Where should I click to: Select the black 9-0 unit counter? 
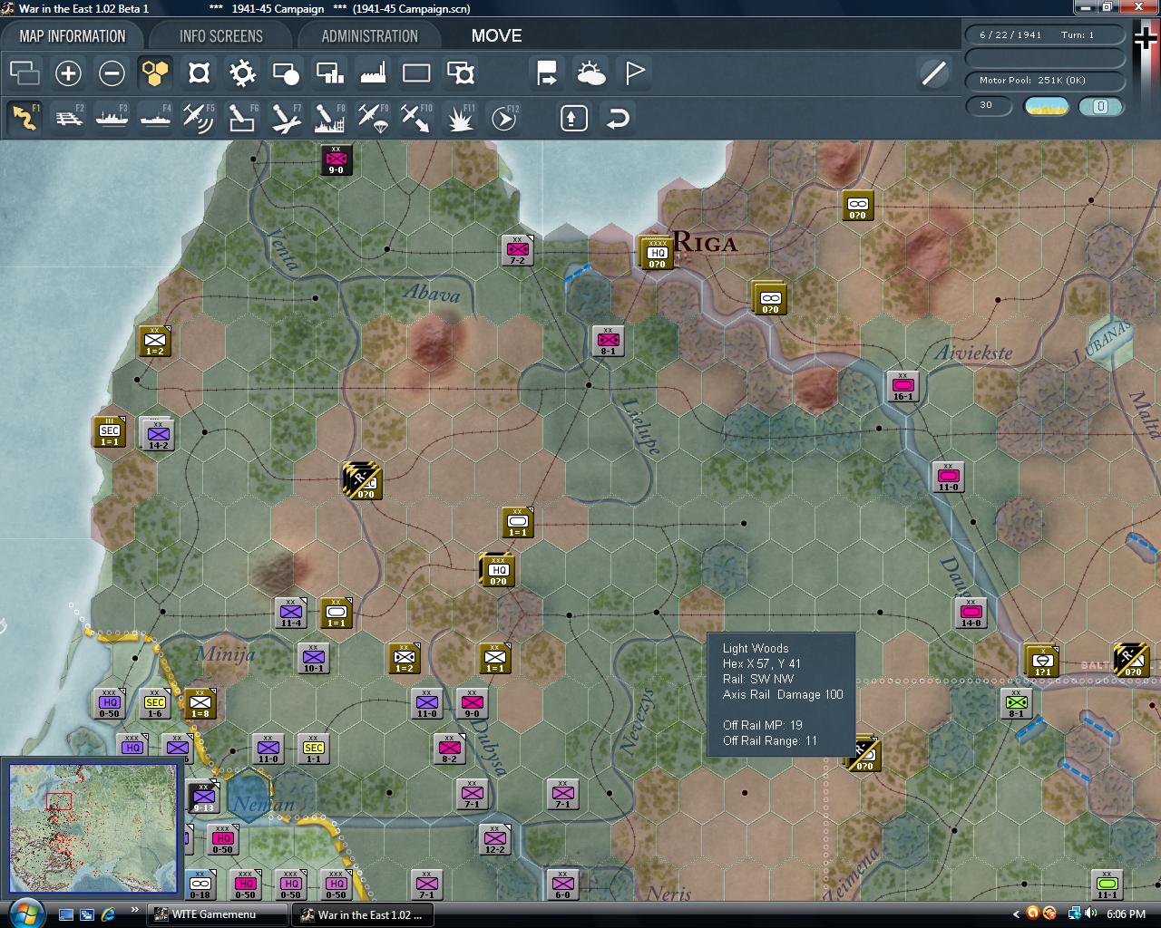click(x=336, y=159)
